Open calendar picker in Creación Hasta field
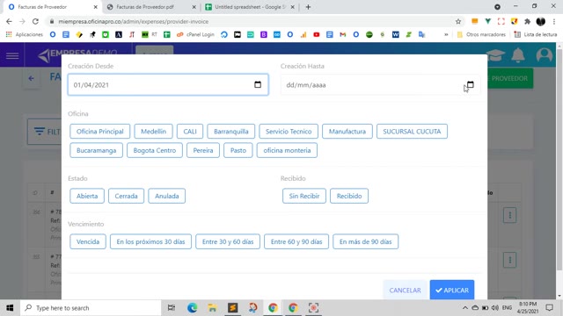 470,84
